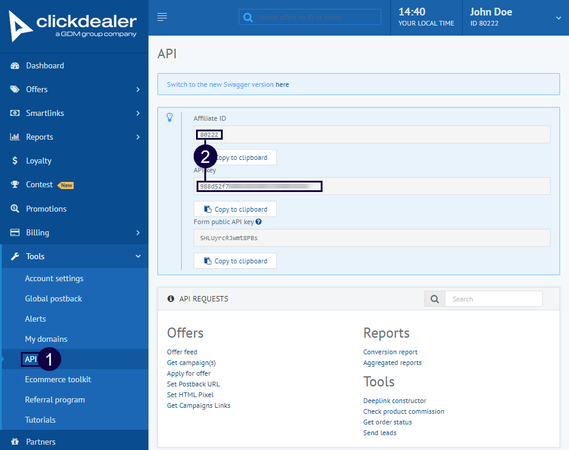Select the Offers tag icon in sidebar
Image resolution: width=569 pixels, height=450 pixels.
tap(14, 89)
